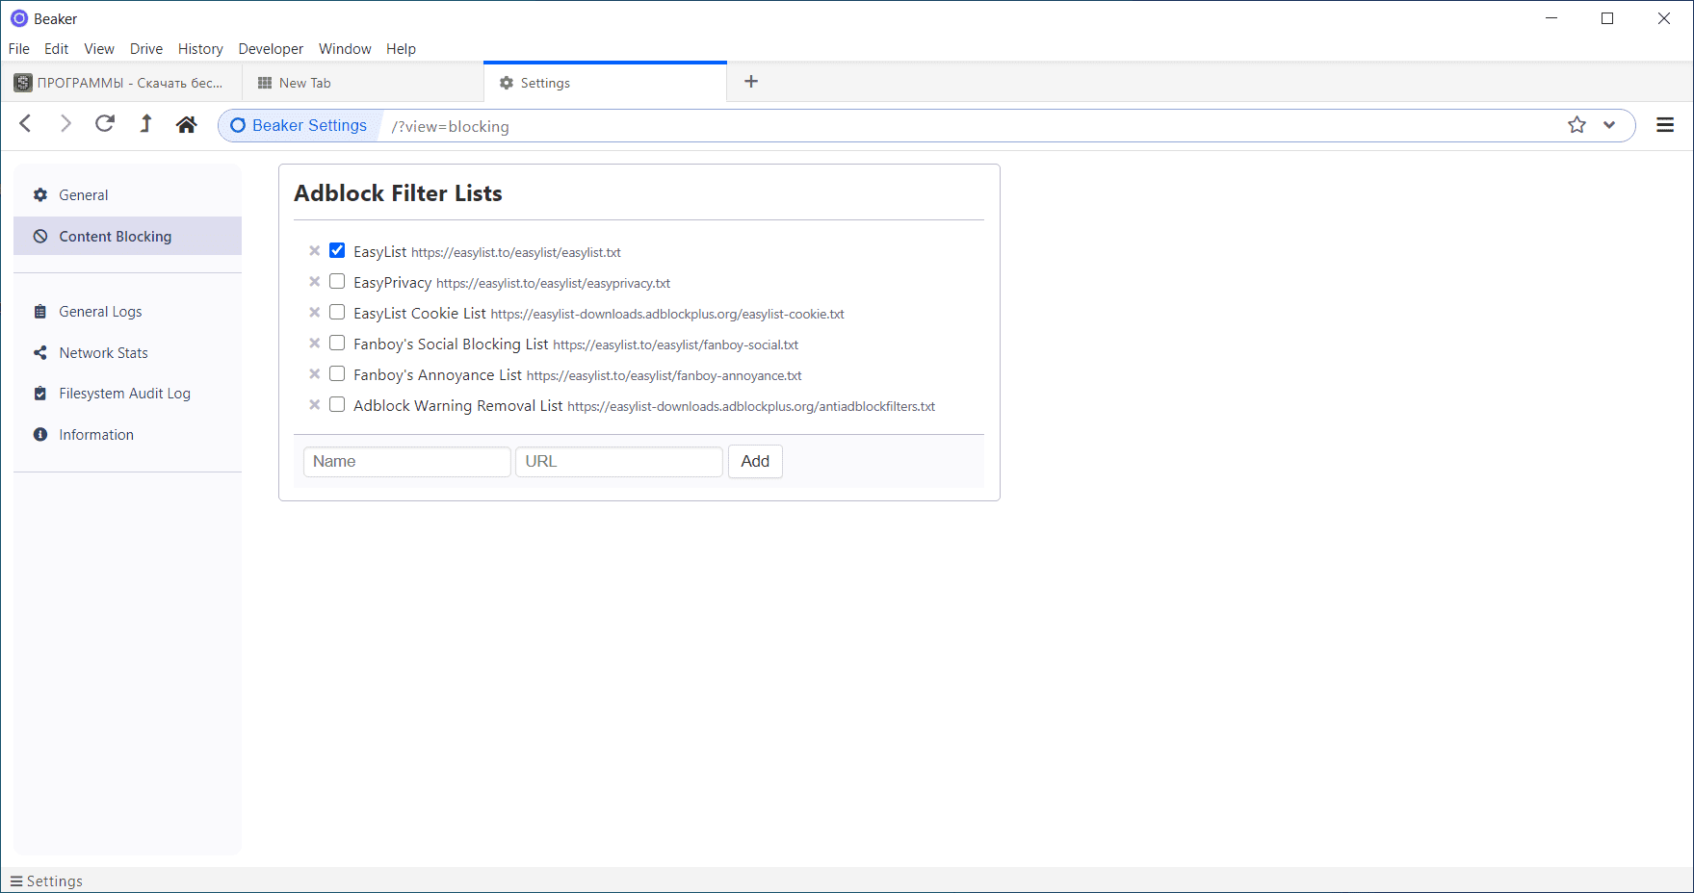The width and height of the screenshot is (1694, 893).
Task: Go up to the parent folder
Action: click(x=145, y=124)
